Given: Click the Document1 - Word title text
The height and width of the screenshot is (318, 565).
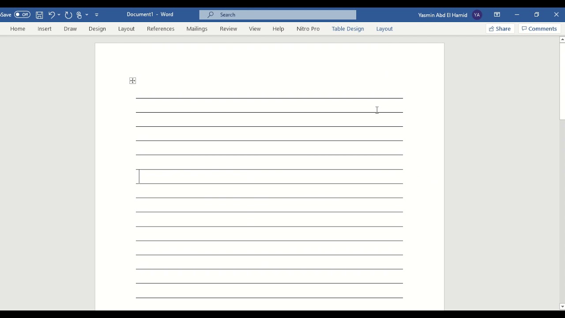Looking at the screenshot, I should pos(150,15).
